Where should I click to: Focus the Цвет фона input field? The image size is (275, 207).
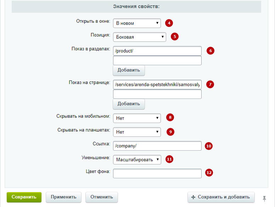[x=157, y=173]
